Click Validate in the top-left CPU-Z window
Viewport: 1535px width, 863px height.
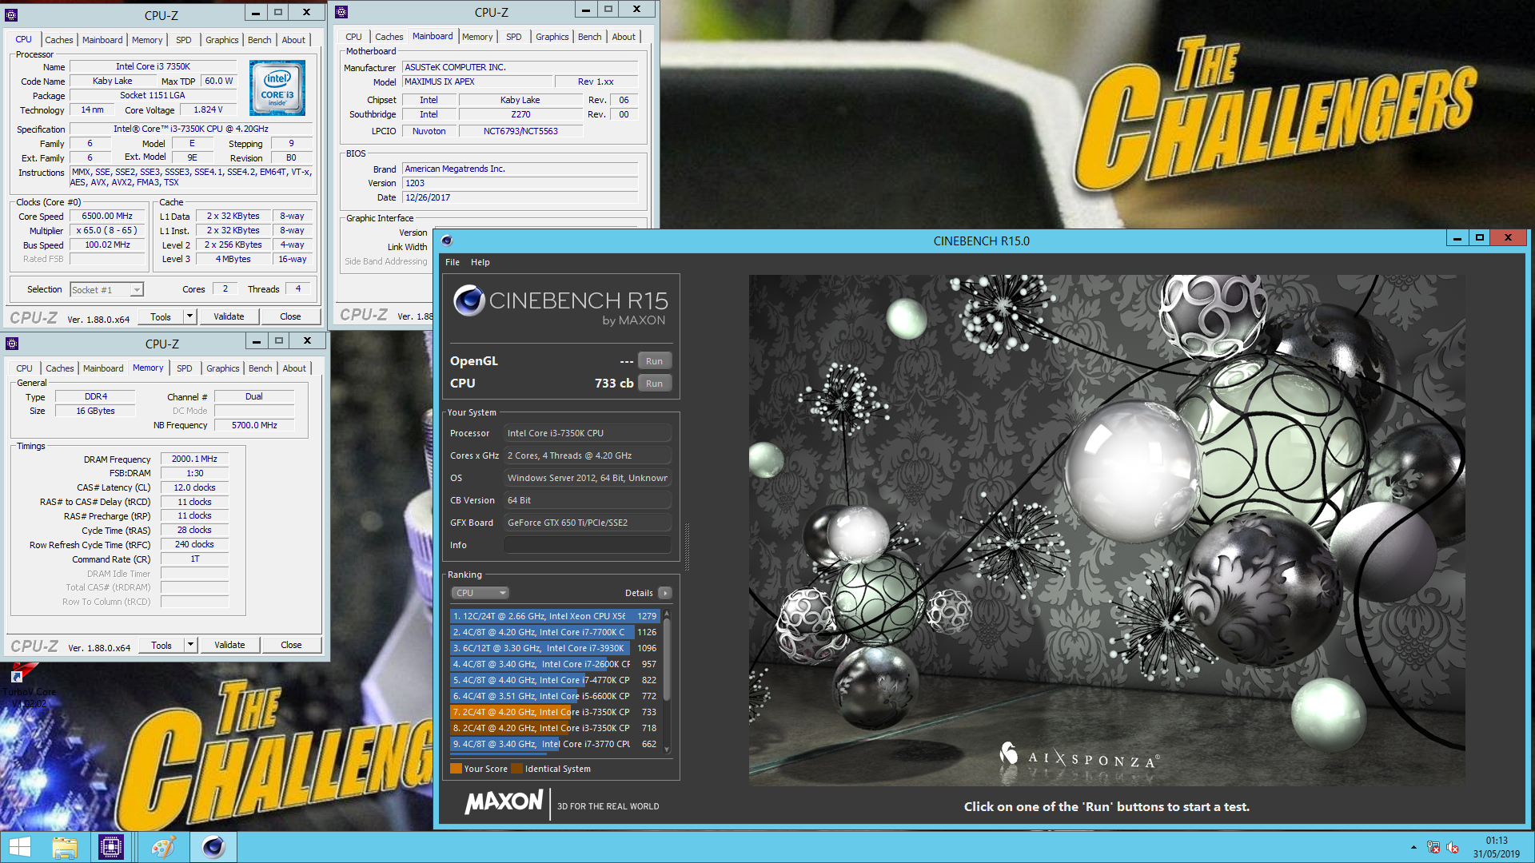pos(229,316)
